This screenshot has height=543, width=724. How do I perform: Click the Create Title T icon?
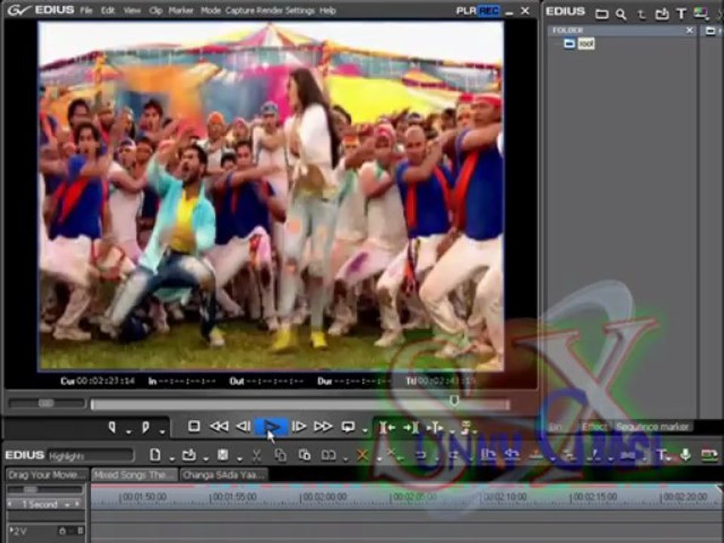coord(661,456)
